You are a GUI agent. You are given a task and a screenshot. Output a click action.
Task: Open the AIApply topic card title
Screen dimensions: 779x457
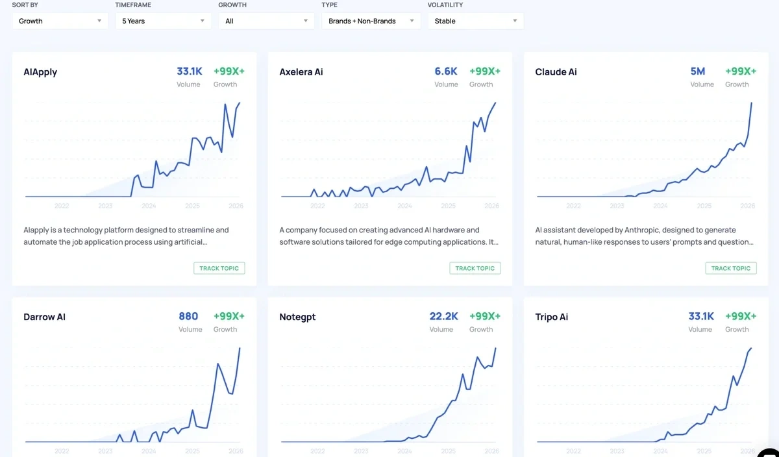tap(40, 72)
